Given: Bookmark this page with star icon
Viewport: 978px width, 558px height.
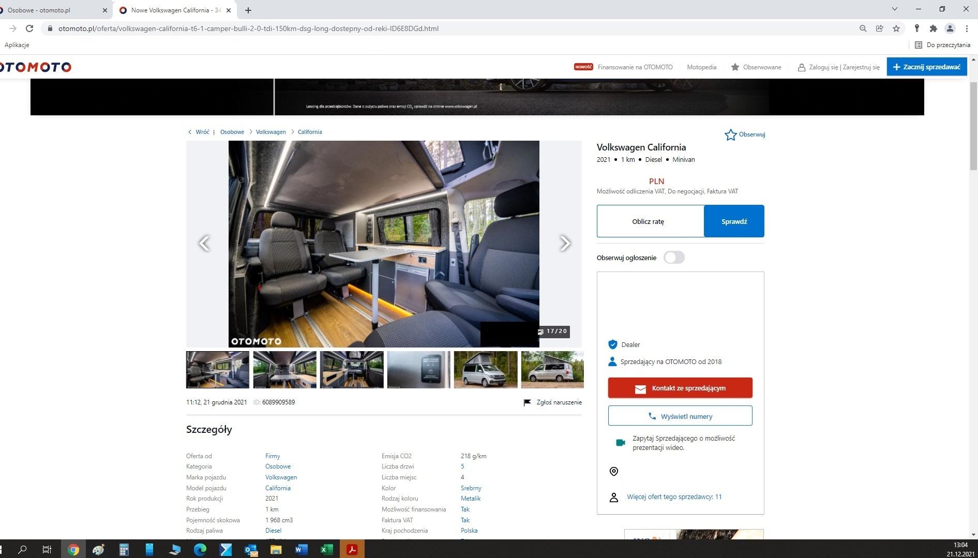Looking at the screenshot, I should [x=896, y=28].
